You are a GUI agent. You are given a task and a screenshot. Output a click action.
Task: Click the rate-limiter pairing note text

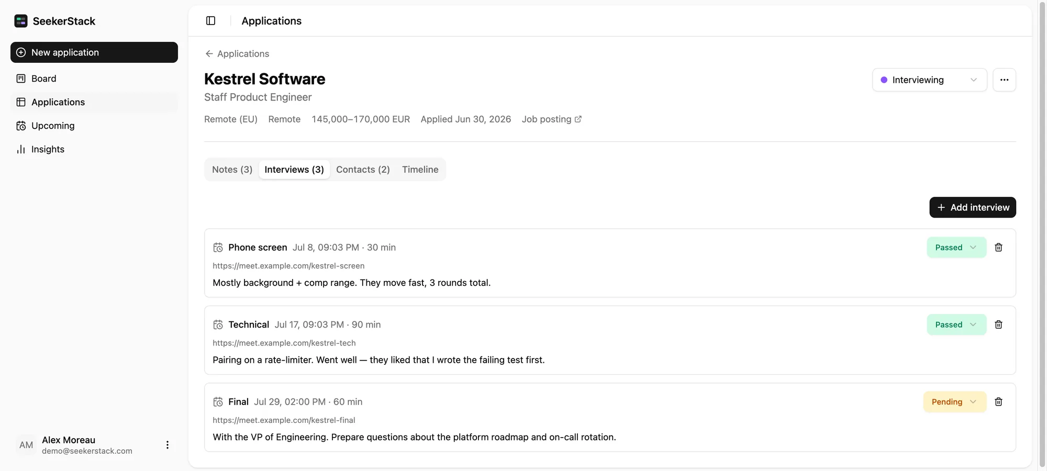[378, 360]
